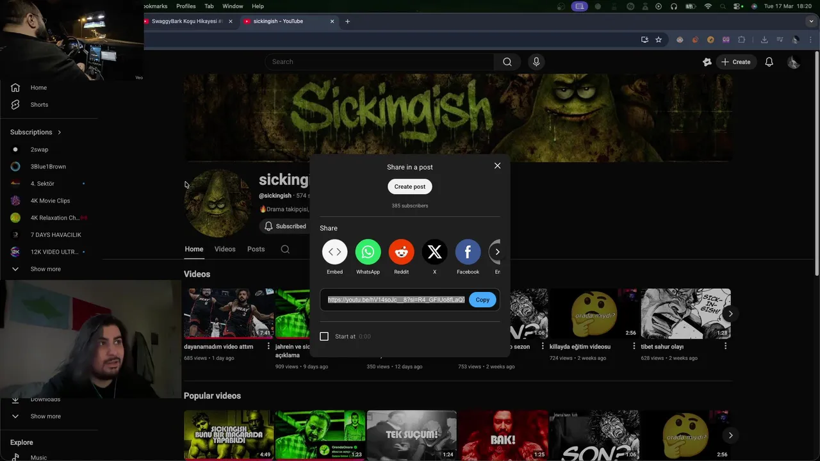Open 4K Movie Clips subscription
This screenshot has height=461, width=820.
49,200
